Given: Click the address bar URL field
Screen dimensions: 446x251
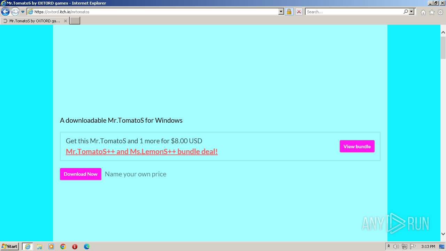Looking at the screenshot, I should click(155, 12).
